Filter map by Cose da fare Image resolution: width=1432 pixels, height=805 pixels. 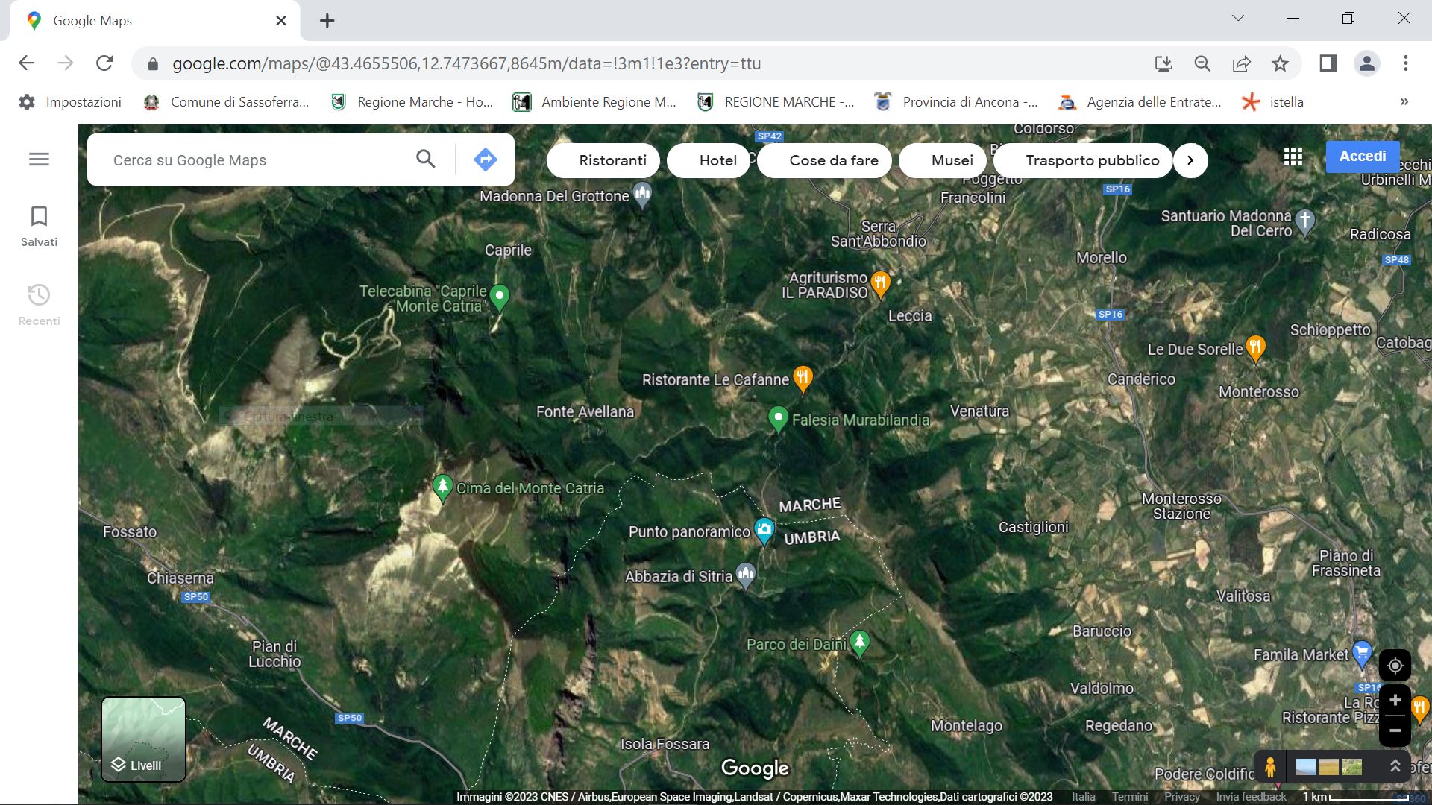[x=824, y=160]
